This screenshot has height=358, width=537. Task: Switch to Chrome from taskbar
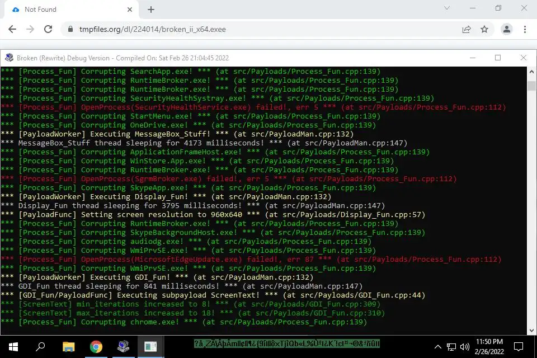[x=96, y=347]
